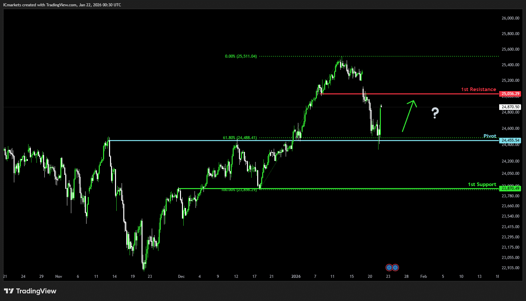This screenshot has height=301, width=526.
Task: Click the '2026' year marker on time axis
Action: tap(296, 276)
